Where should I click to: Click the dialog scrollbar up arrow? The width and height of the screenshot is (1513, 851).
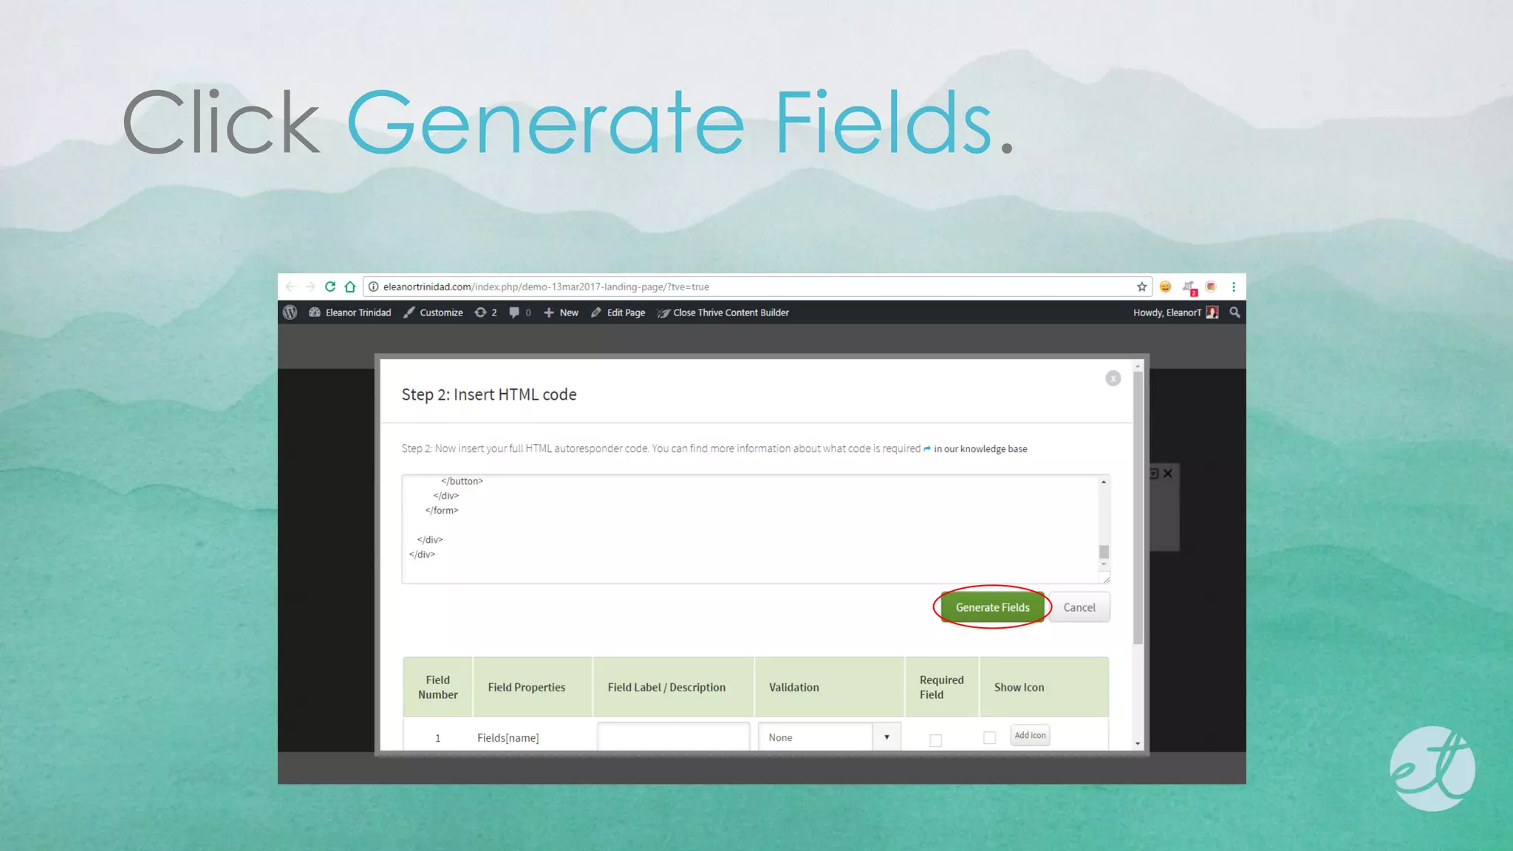tap(1138, 366)
